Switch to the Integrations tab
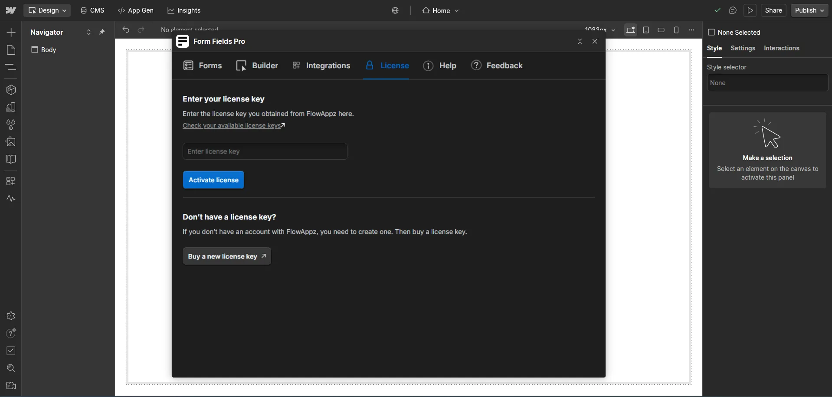The image size is (832, 397). coord(321,66)
